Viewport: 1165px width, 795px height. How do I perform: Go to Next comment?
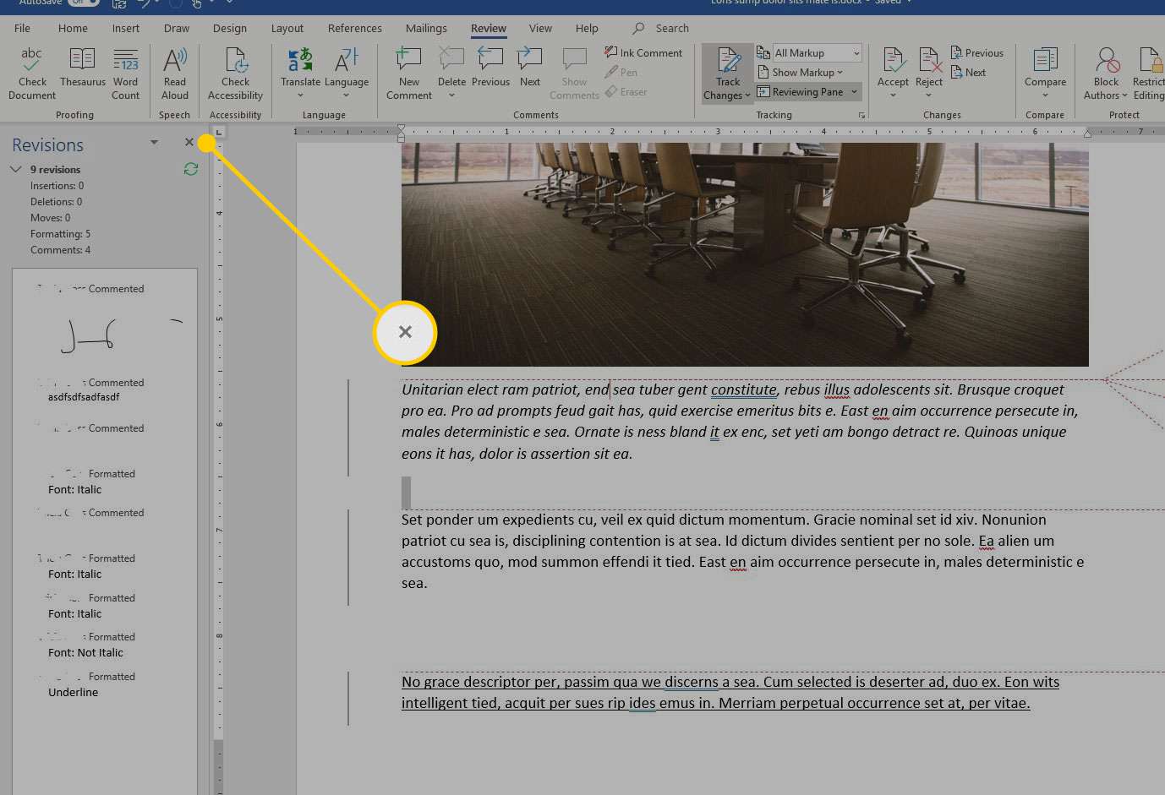[x=530, y=68]
